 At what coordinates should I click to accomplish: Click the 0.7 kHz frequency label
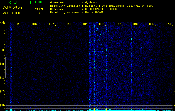(2, 92)
